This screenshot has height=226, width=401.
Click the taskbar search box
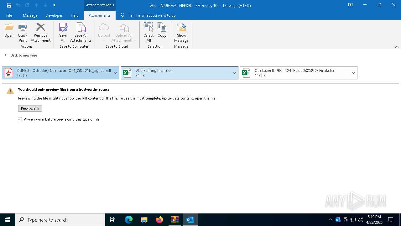coord(60,220)
